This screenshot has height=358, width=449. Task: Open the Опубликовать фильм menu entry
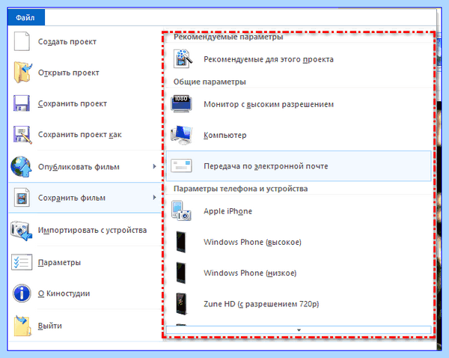85,166
